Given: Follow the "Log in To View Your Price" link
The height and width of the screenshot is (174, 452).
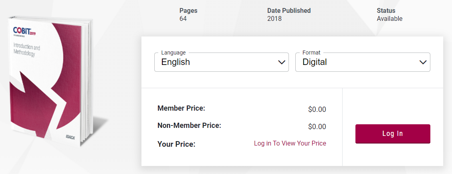Looking at the screenshot, I should click(290, 143).
